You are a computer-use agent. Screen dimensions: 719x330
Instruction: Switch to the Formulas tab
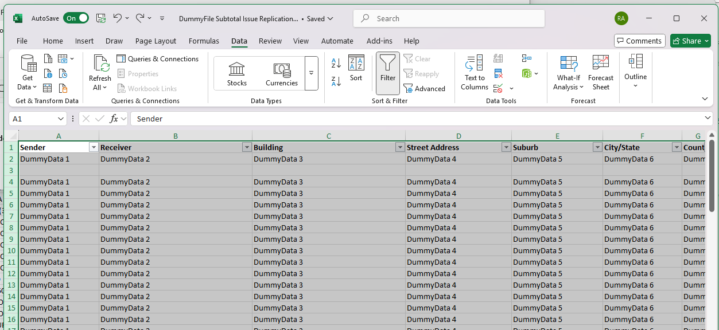pos(204,41)
